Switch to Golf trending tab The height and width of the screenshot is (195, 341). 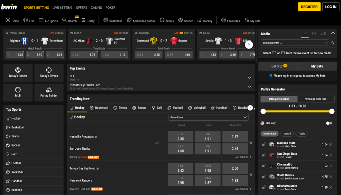(157, 108)
